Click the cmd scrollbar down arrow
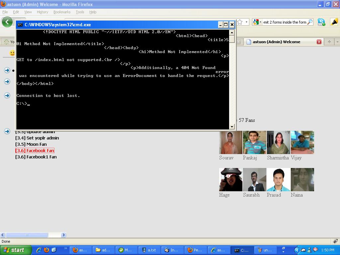The image size is (340, 255). click(x=232, y=127)
